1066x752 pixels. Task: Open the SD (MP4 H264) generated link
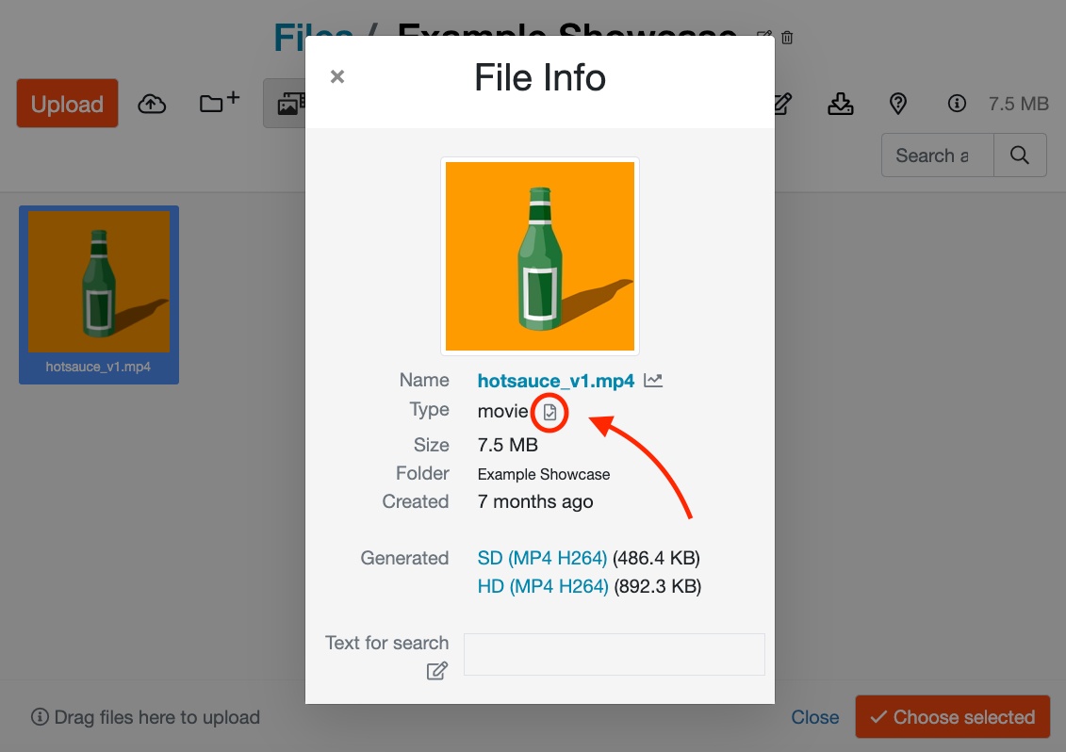[542, 558]
